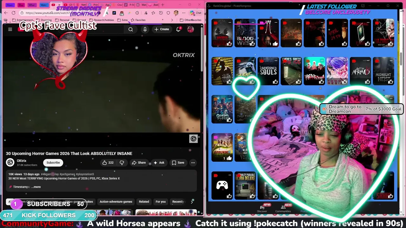The width and height of the screenshot is (406, 228).
Task: Open a new browser tab
Action: (x=163, y=5)
